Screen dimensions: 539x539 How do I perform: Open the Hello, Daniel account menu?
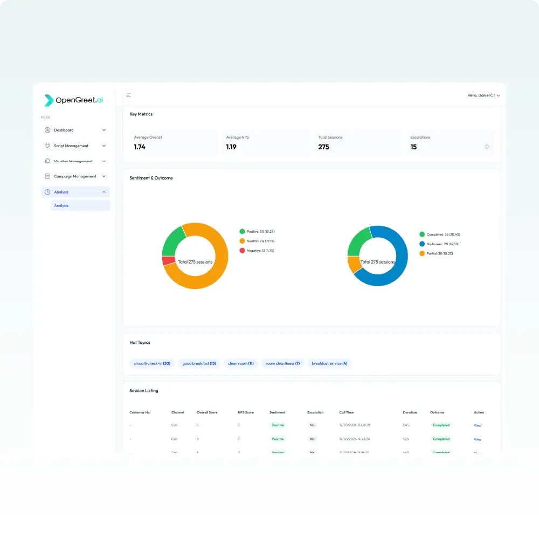point(482,95)
